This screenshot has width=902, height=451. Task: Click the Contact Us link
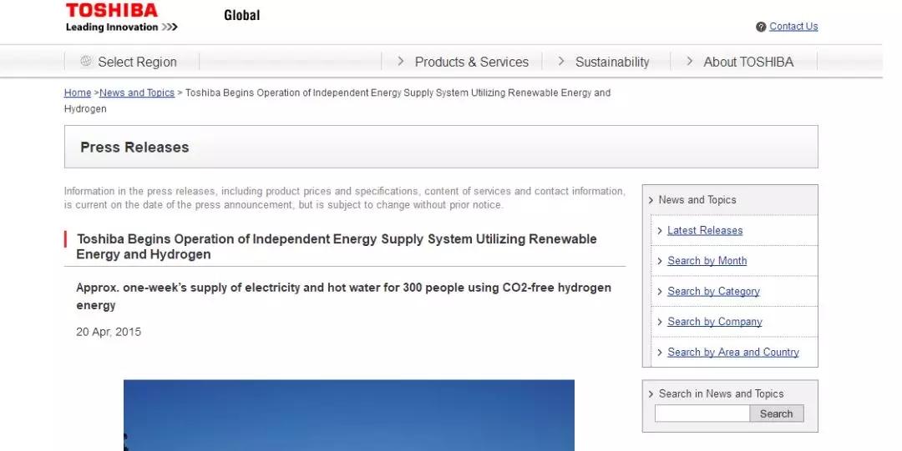(x=793, y=27)
